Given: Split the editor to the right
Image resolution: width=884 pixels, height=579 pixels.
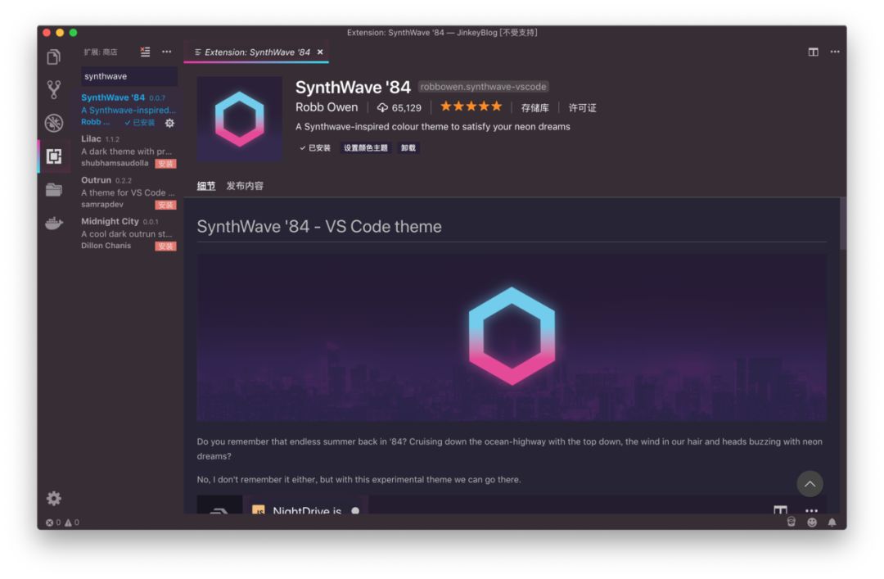Looking at the screenshot, I should click(813, 52).
